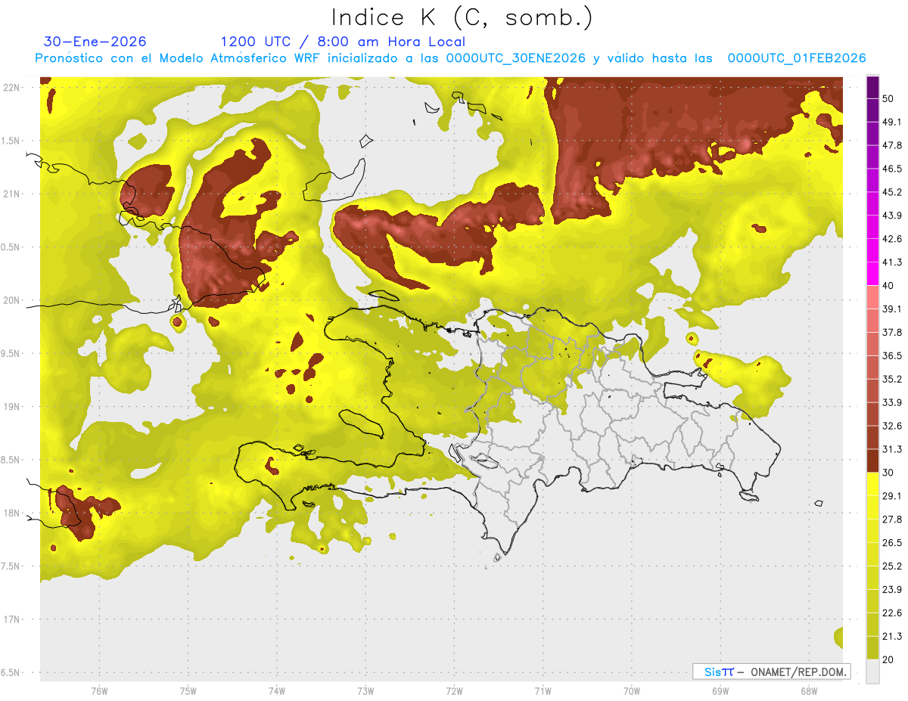Click the legend value "41.3"
The height and width of the screenshot is (701, 908).
[892, 262]
